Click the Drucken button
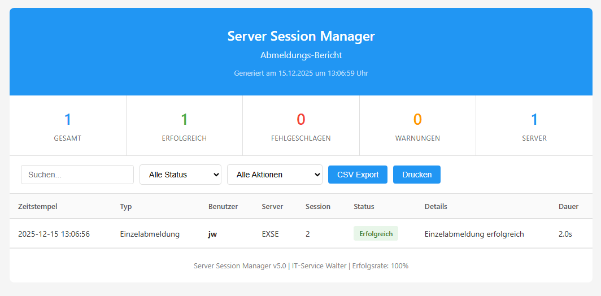The image size is (601, 296). point(416,175)
